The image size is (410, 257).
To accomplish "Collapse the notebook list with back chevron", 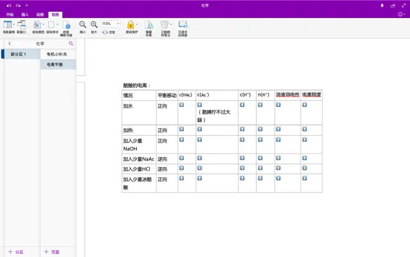I will click(9, 44).
